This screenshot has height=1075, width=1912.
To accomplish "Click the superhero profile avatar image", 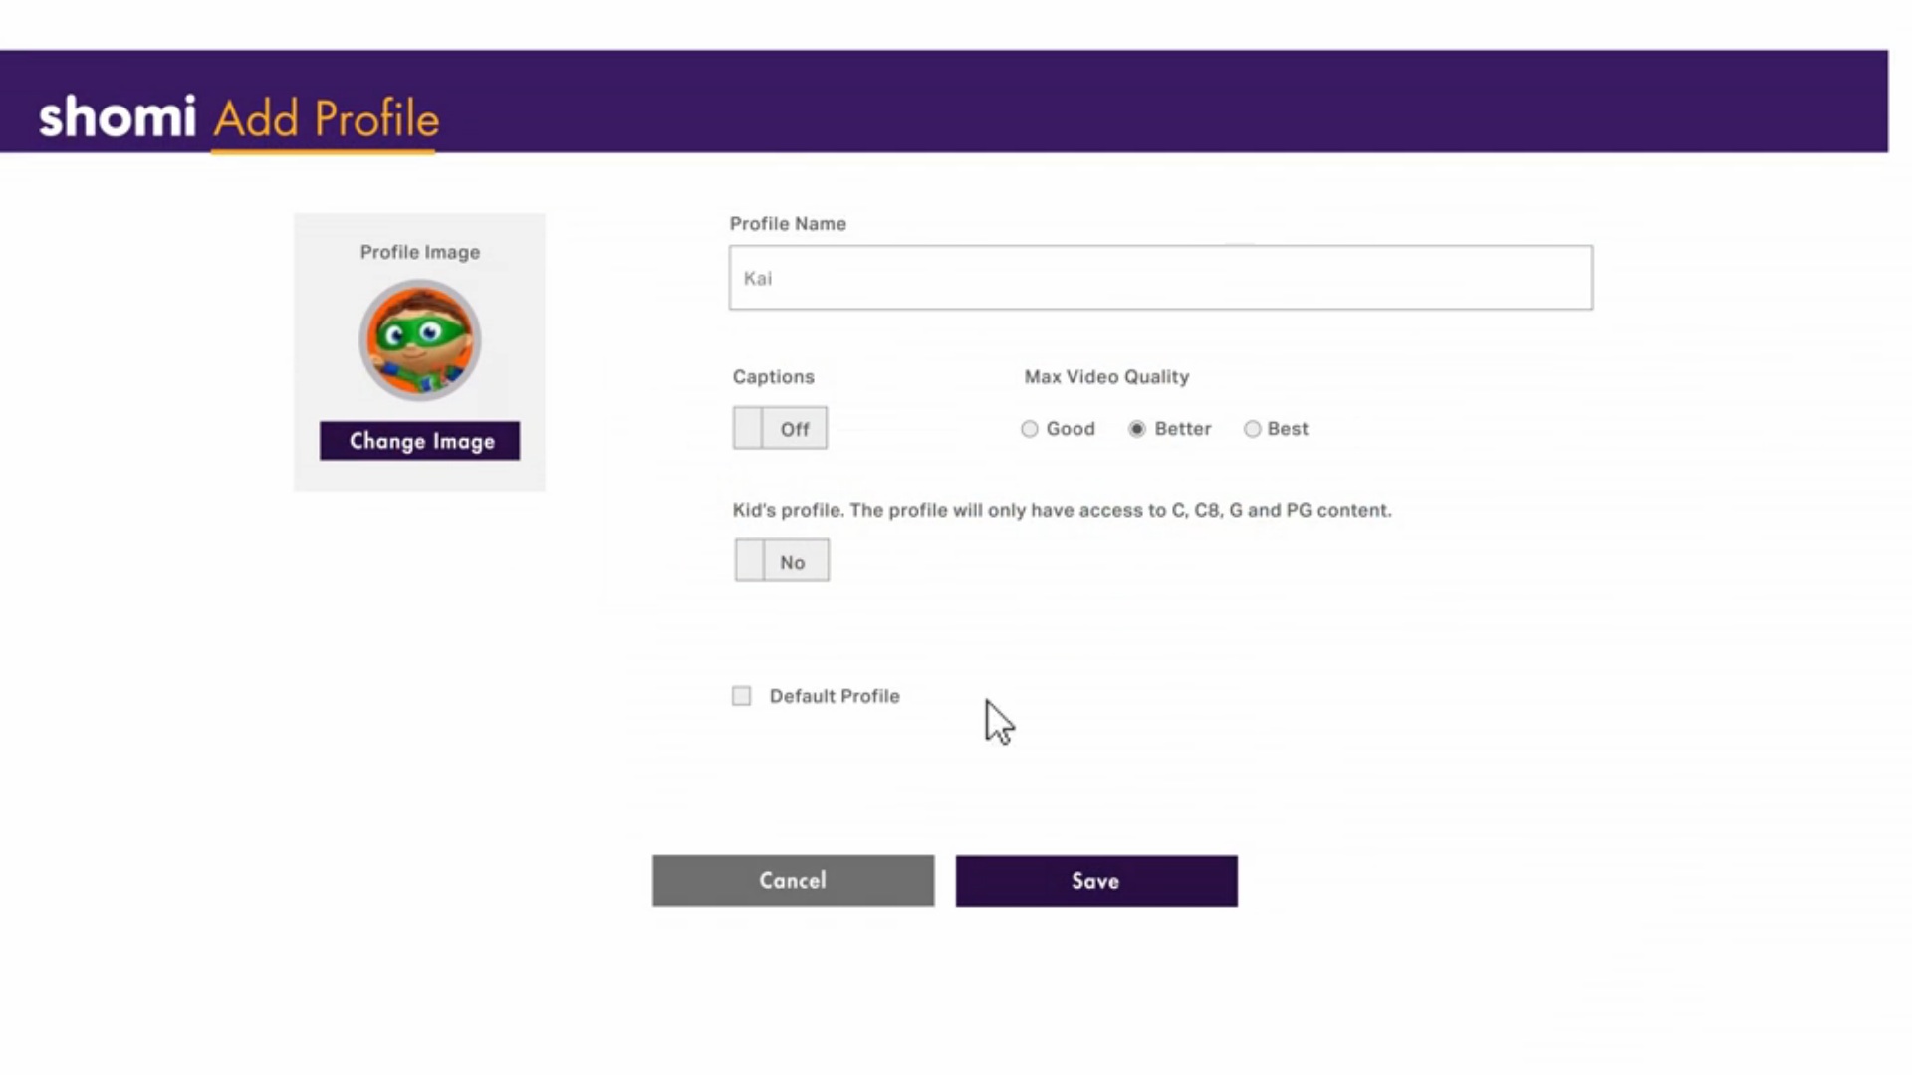I will (x=419, y=340).
